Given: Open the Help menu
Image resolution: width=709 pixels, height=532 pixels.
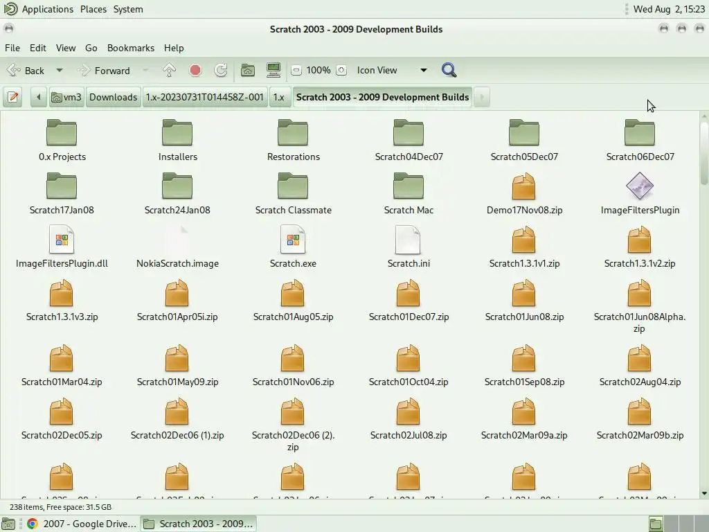Looking at the screenshot, I should (174, 48).
